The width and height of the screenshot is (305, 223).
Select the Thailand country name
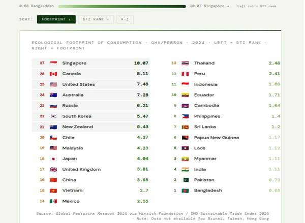[x=204, y=63]
